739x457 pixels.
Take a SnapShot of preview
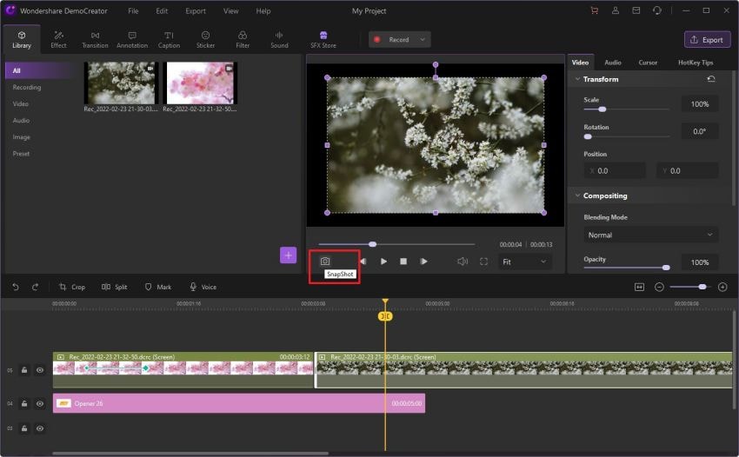[x=325, y=261]
